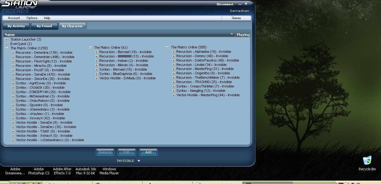Click the sort arrow beside the Playing column
Screen dimensions: 381x184
tap(232, 34)
